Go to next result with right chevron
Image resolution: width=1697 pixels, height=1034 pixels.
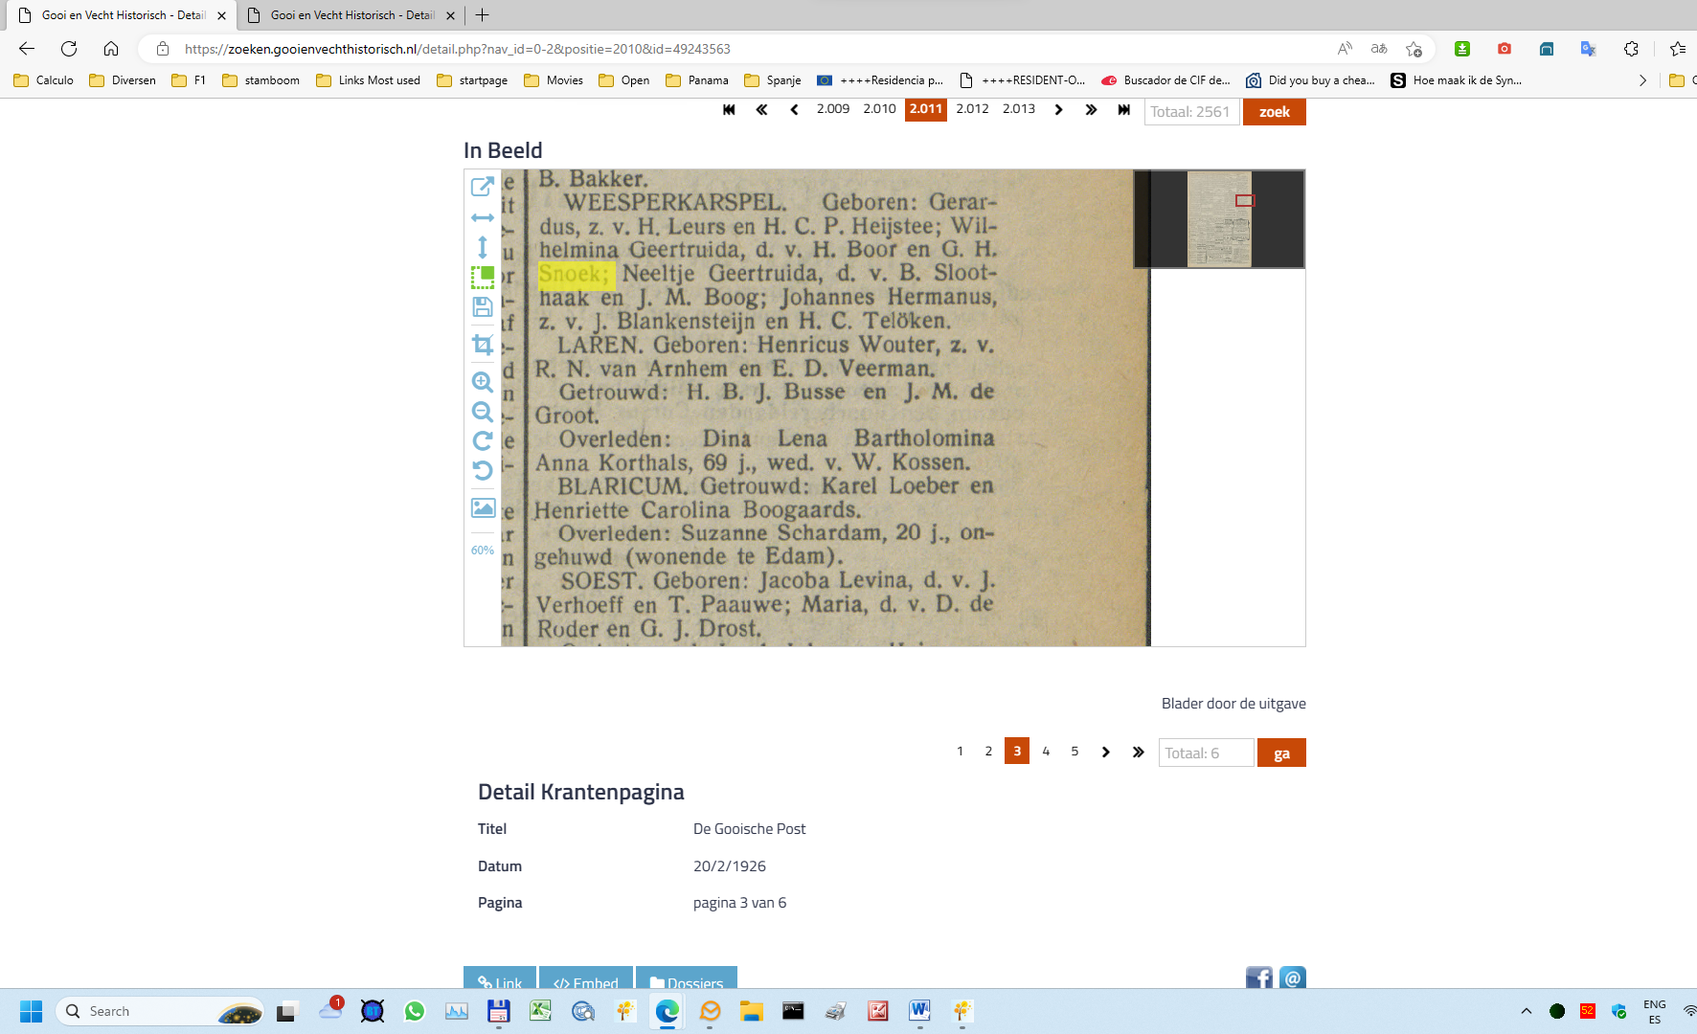(1058, 109)
